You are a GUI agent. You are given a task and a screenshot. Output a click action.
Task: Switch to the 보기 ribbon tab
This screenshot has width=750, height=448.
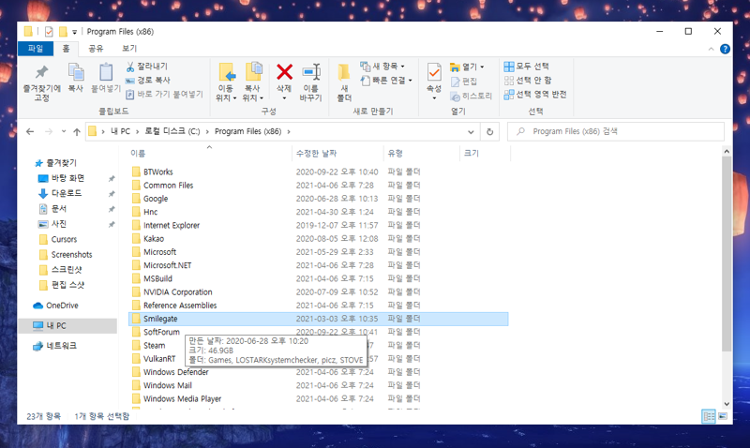[129, 49]
